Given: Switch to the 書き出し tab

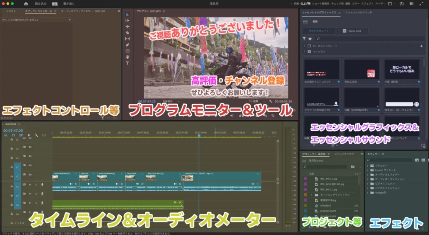Looking at the screenshot, I should 69,3.
